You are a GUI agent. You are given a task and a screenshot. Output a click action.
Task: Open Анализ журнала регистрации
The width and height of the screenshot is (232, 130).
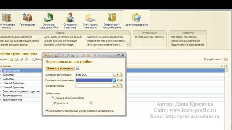tap(61, 41)
